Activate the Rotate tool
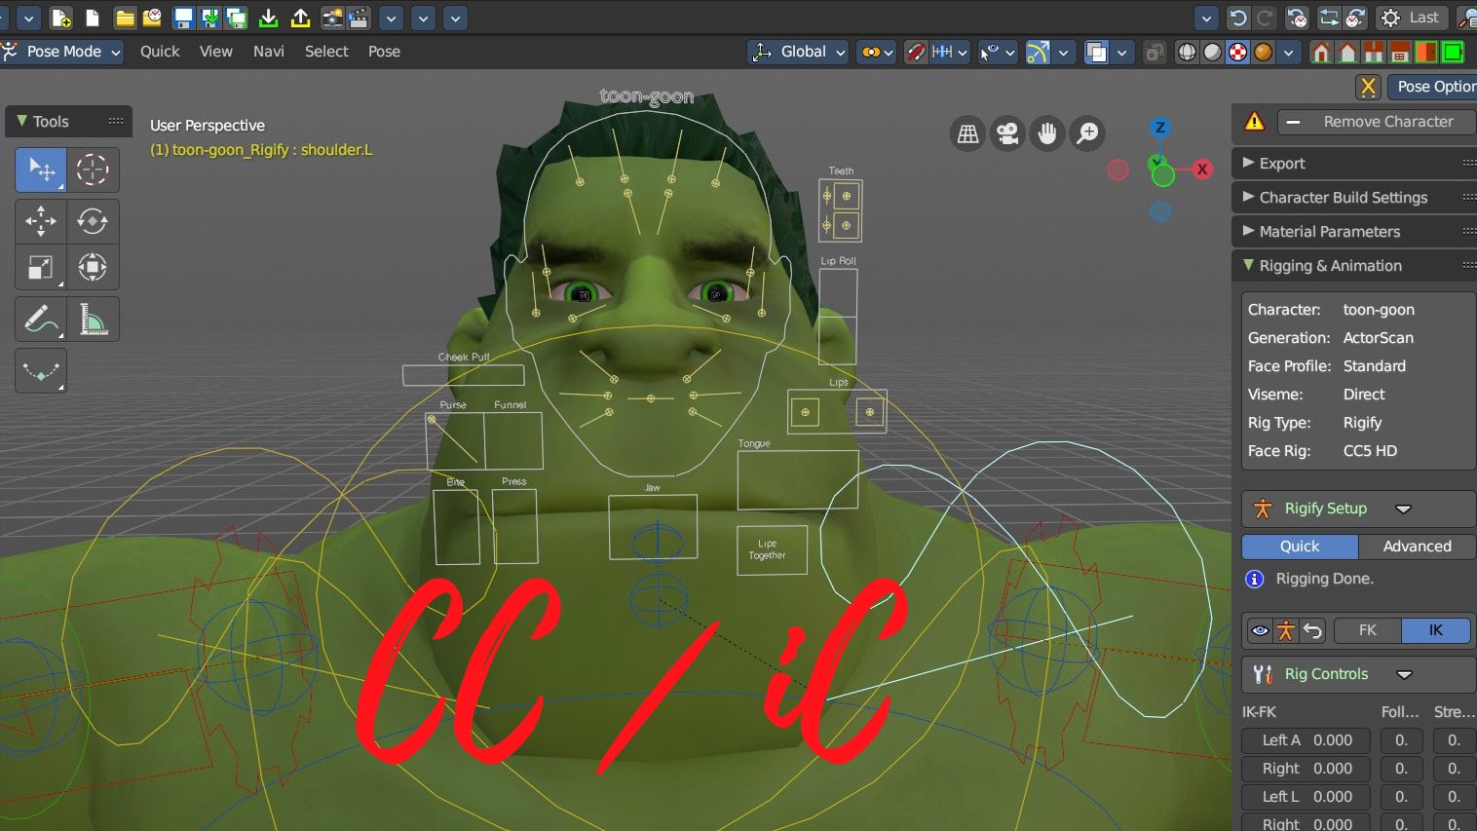 93,221
